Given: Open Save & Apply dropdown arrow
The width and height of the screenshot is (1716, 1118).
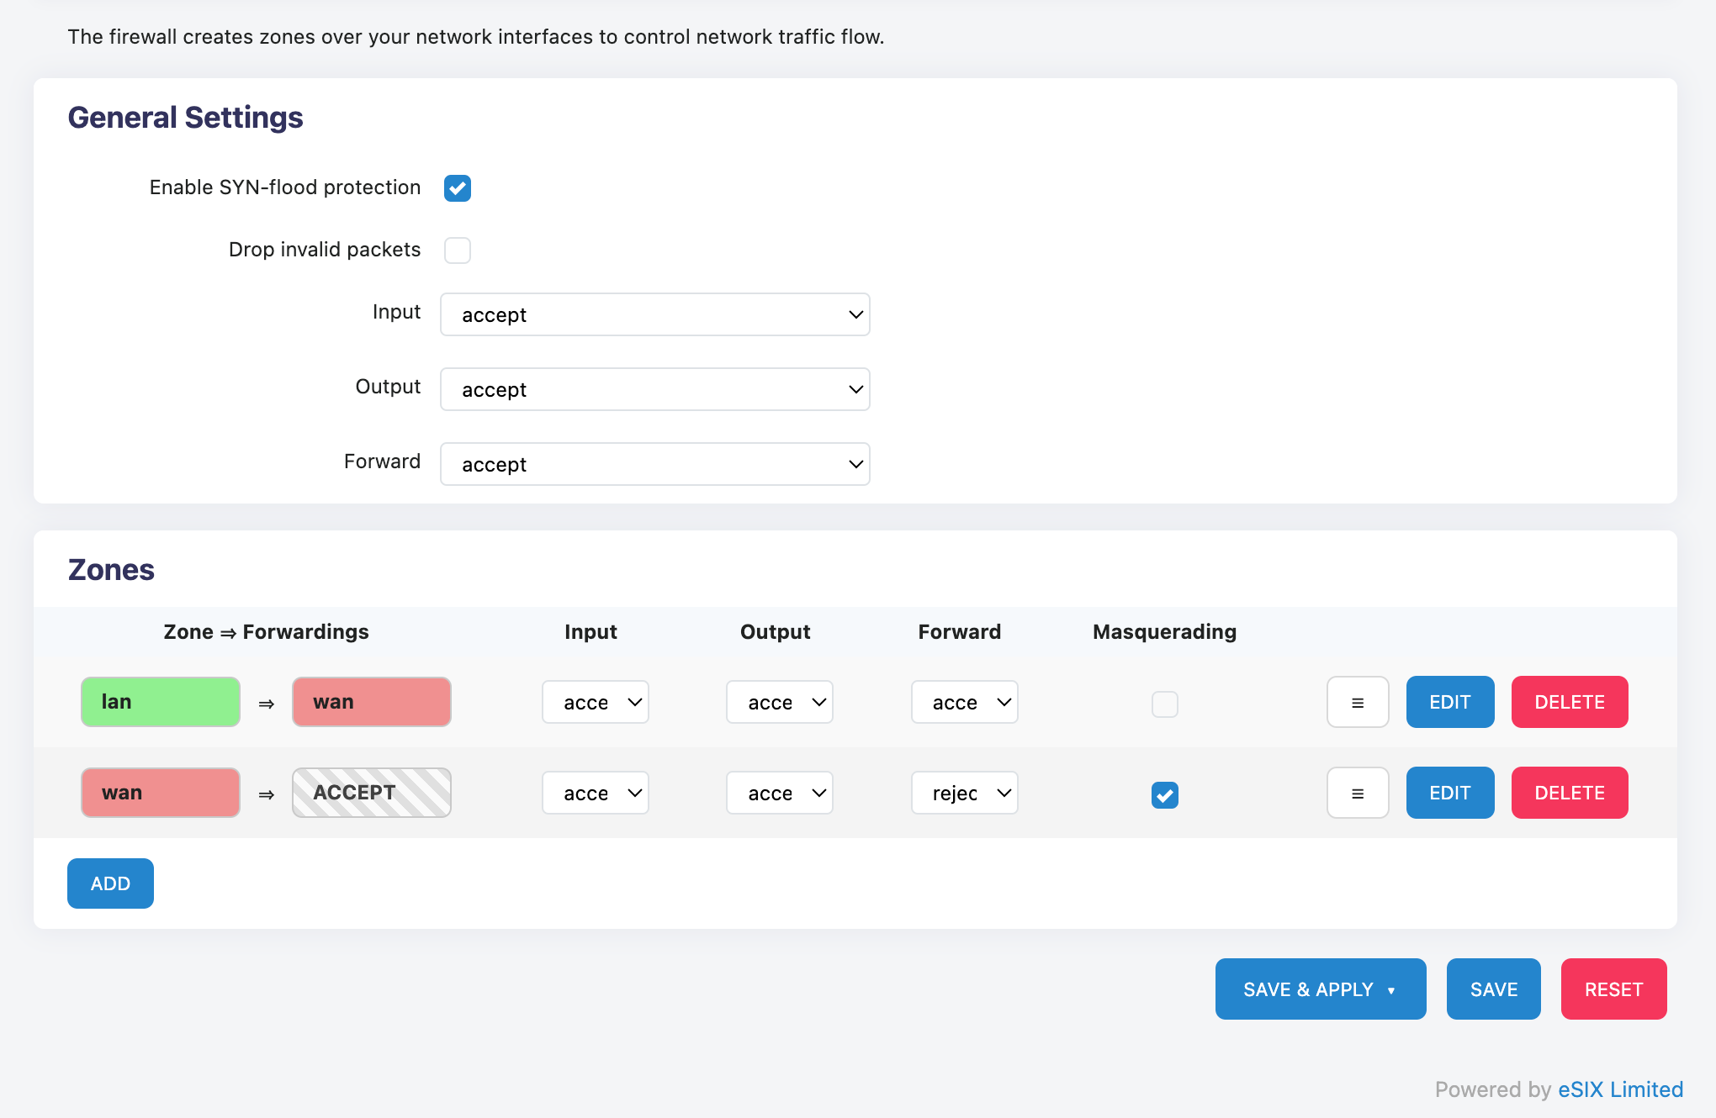Looking at the screenshot, I should (1391, 990).
